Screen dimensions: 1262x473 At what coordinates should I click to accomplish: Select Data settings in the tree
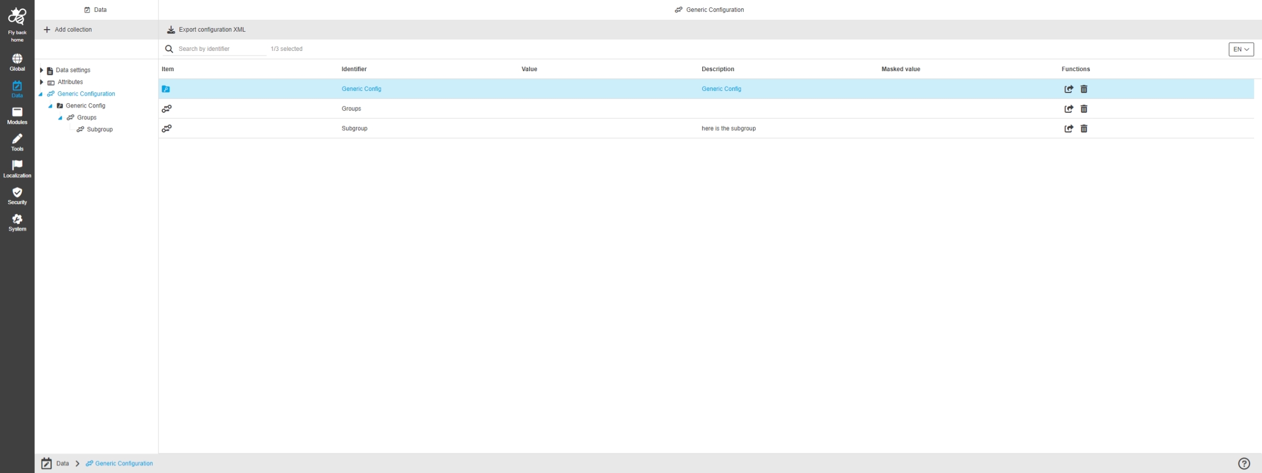coord(73,70)
